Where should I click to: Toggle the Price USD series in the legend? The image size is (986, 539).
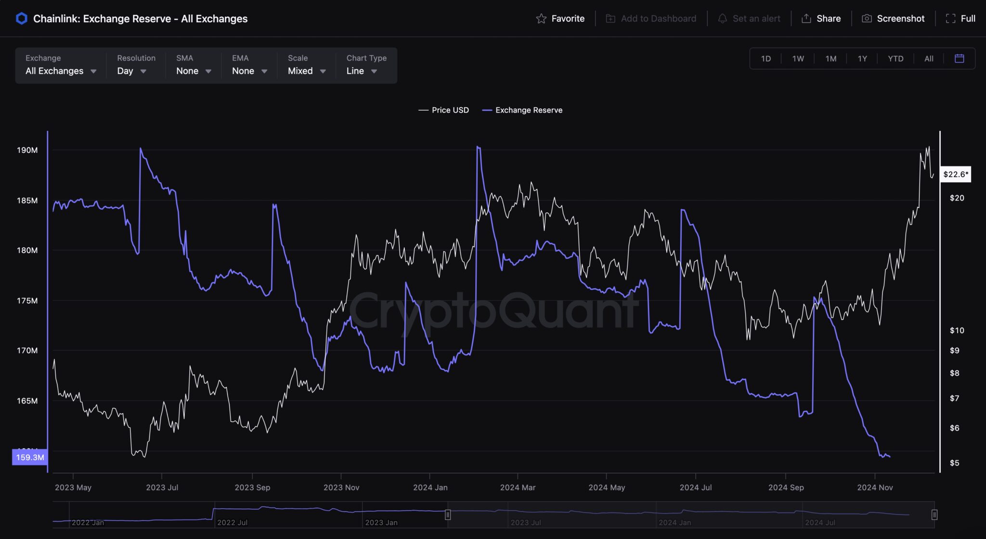[x=443, y=110]
